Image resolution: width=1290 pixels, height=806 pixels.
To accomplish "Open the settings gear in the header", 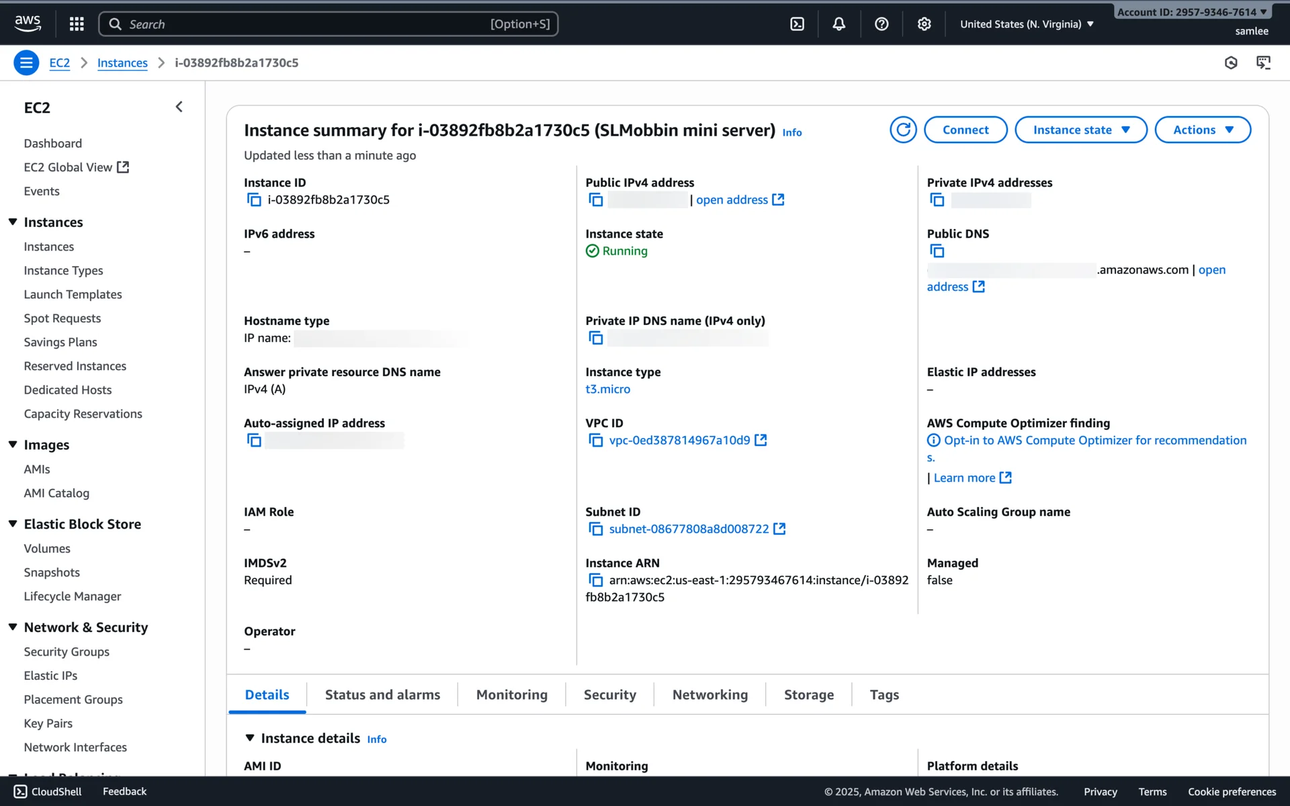I will tap(924, 24).
